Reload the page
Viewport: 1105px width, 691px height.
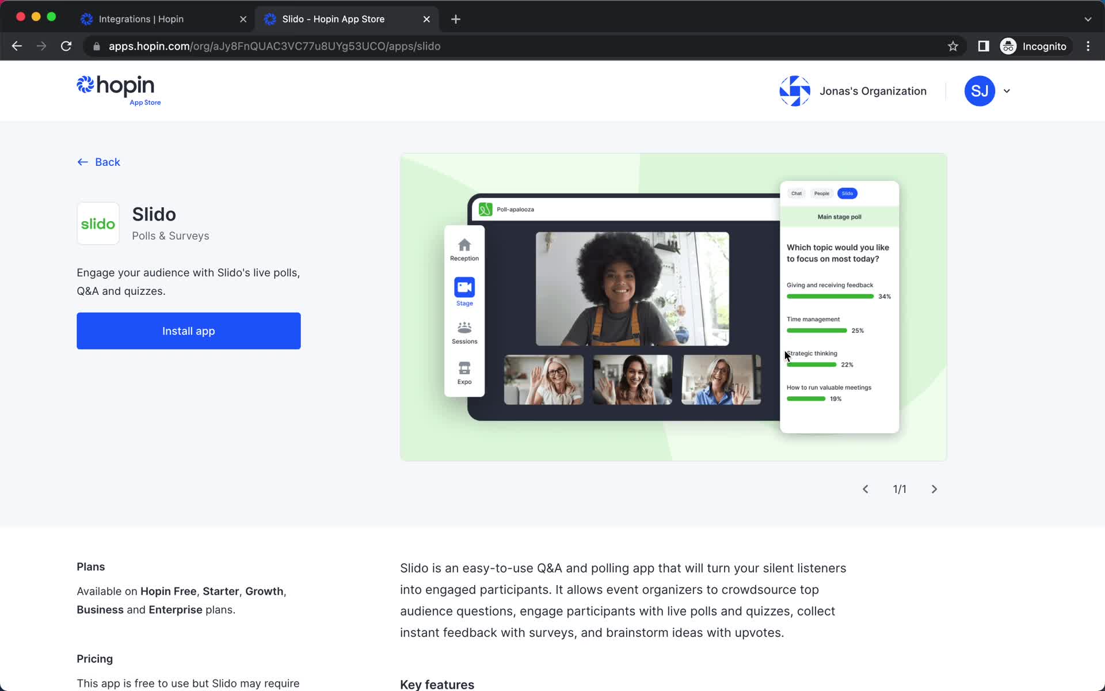coord(66,46)
